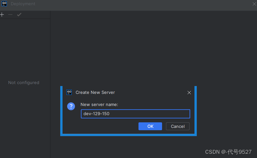The height and width of the screenshot is (158, 257).
Task: Close the Create New Server dialog
Action: 189,93
